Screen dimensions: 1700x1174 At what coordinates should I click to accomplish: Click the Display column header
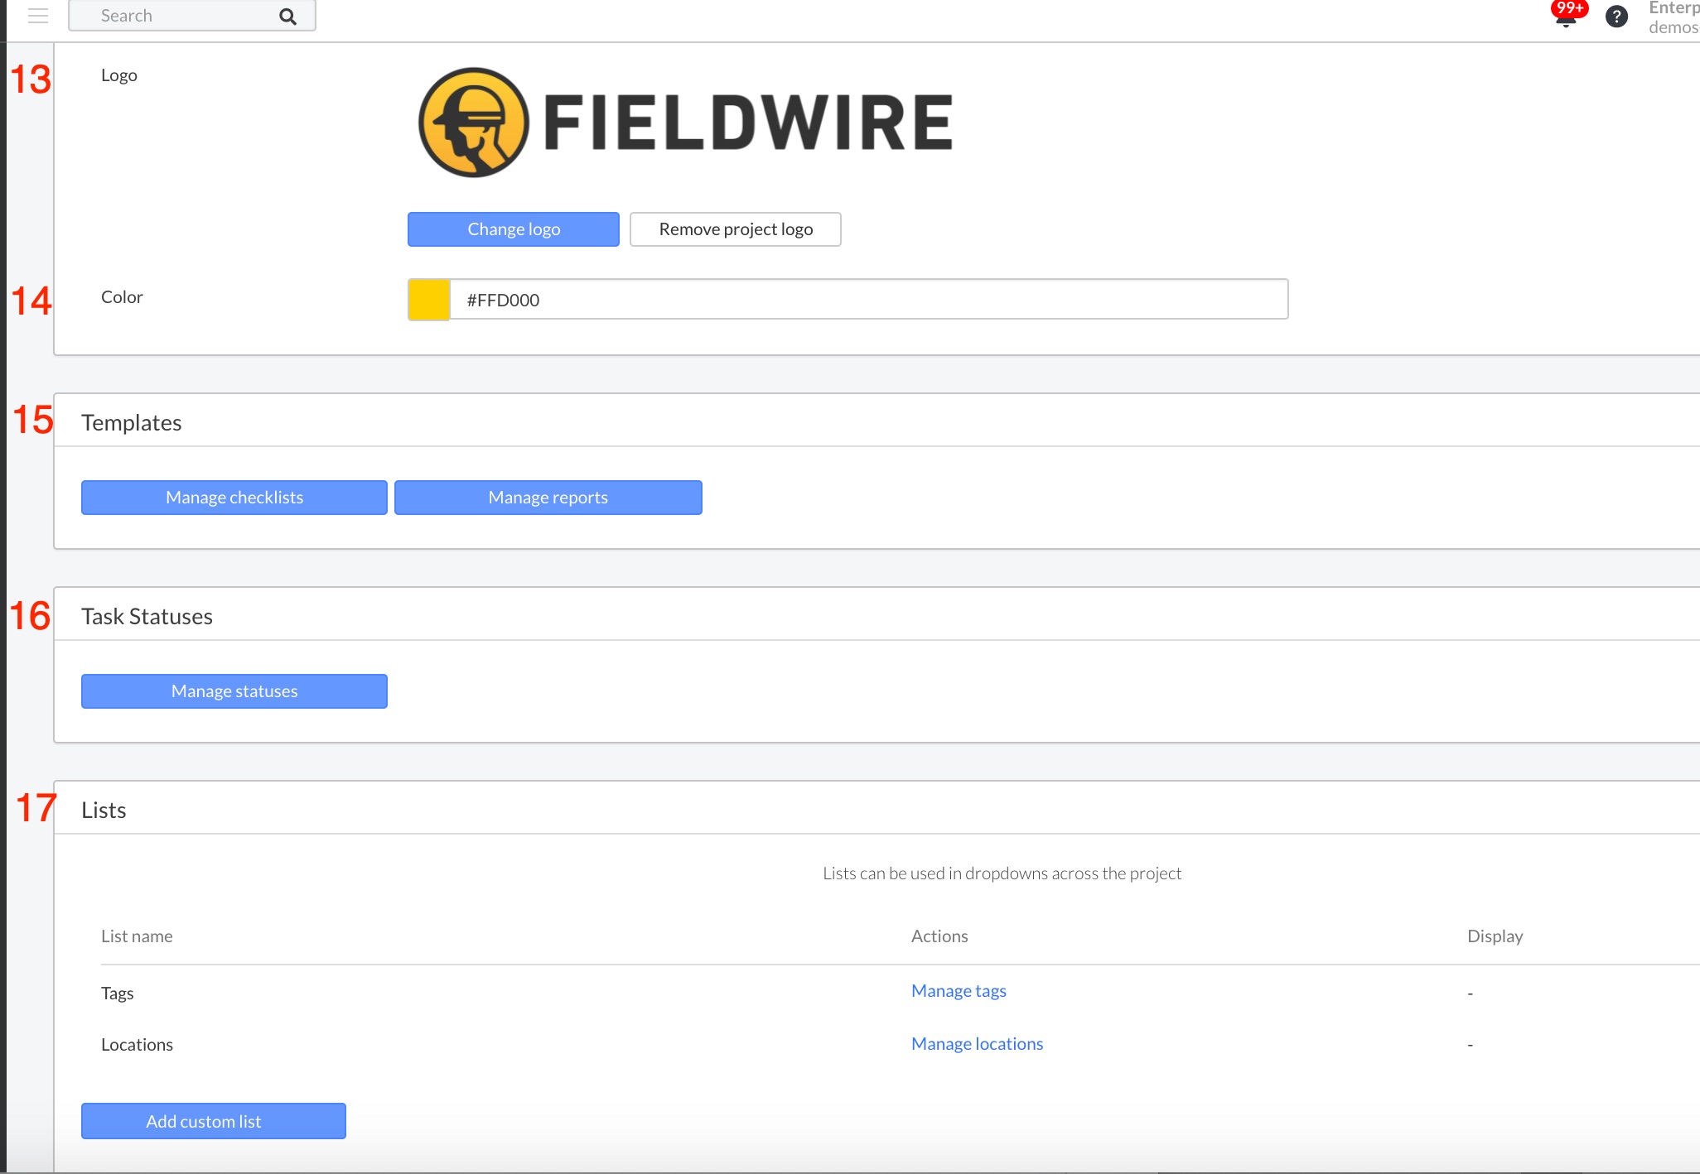(1495, 936)
